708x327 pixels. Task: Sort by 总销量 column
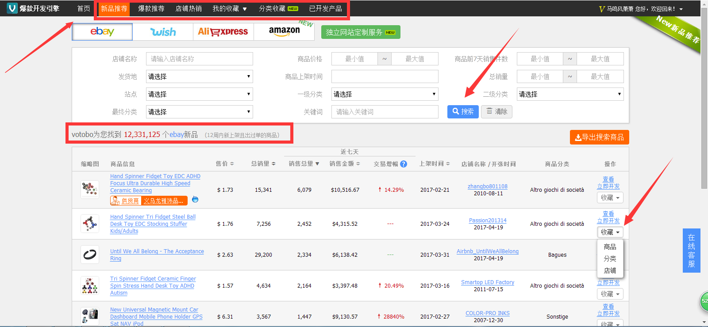[263, 164]
